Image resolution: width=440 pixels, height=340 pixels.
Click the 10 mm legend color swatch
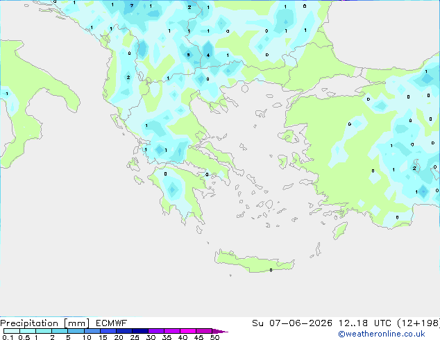click(x=92, y=331)
